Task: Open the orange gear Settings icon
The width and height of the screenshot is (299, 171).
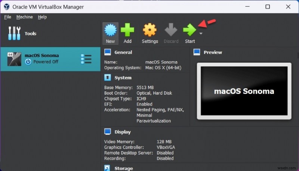Action: (x=150, y=30)
